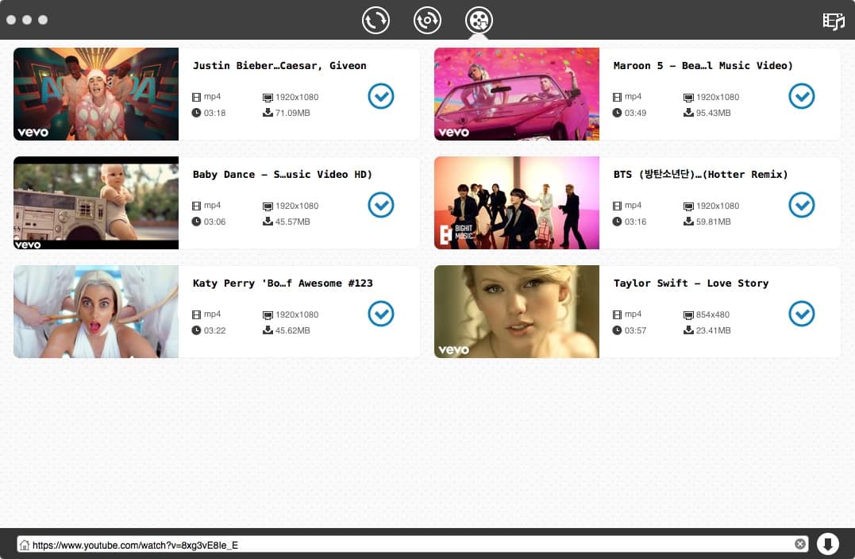
Task: Clear the URL field with the X icon
Action: pyautogui.click(x=800, y=544)
